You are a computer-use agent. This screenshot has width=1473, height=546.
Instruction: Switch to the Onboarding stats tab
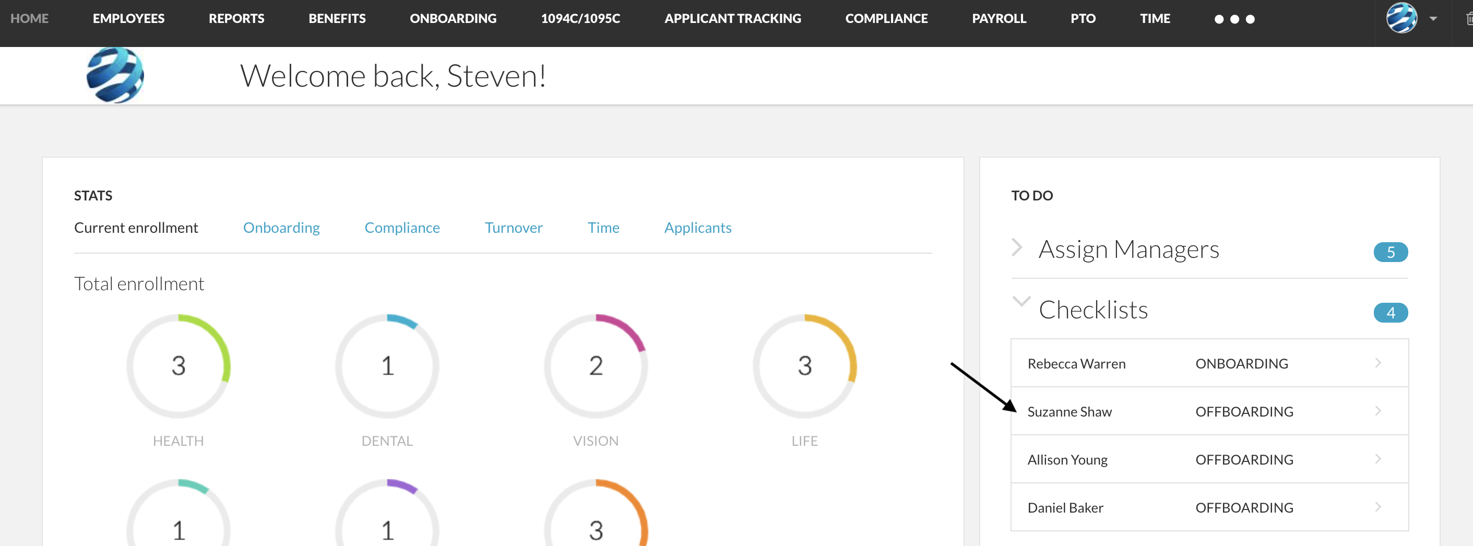[281, 227]
